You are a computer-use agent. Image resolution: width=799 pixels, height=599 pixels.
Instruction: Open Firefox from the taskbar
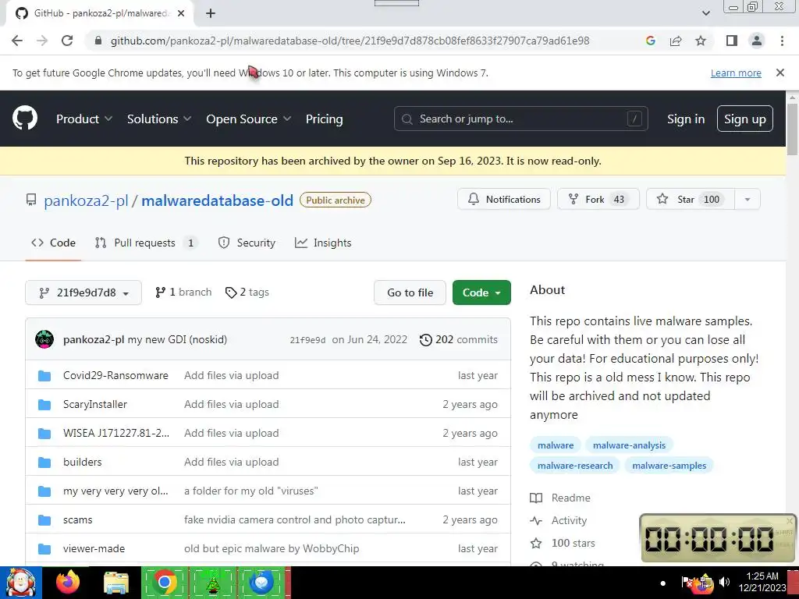[x=68, y=582]
